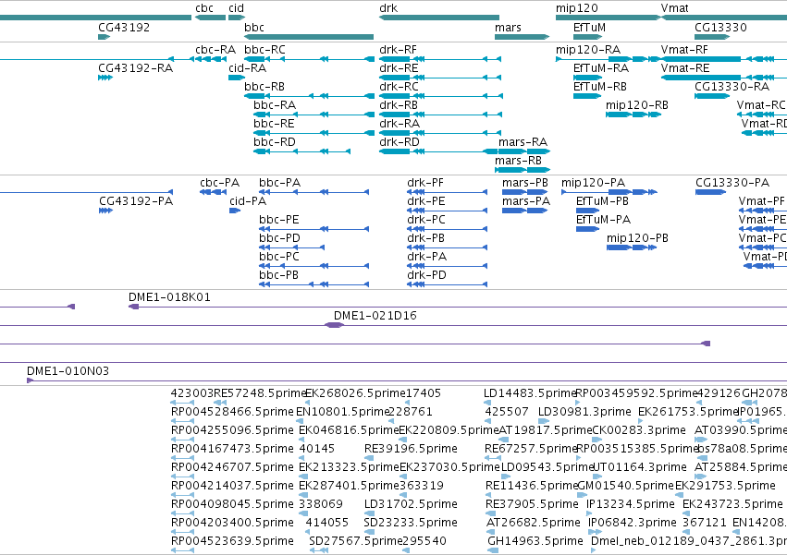Select transcript Vmat-RC
Image resolution: width=787 pixels, height=555 pixels.
(x=762, y=115)
